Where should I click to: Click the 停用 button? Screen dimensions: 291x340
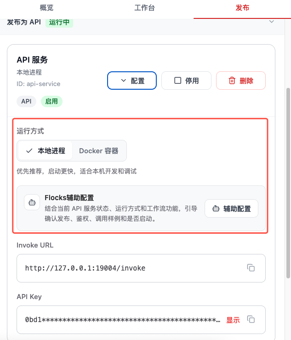pyautogui.click(x=186, y=81)
